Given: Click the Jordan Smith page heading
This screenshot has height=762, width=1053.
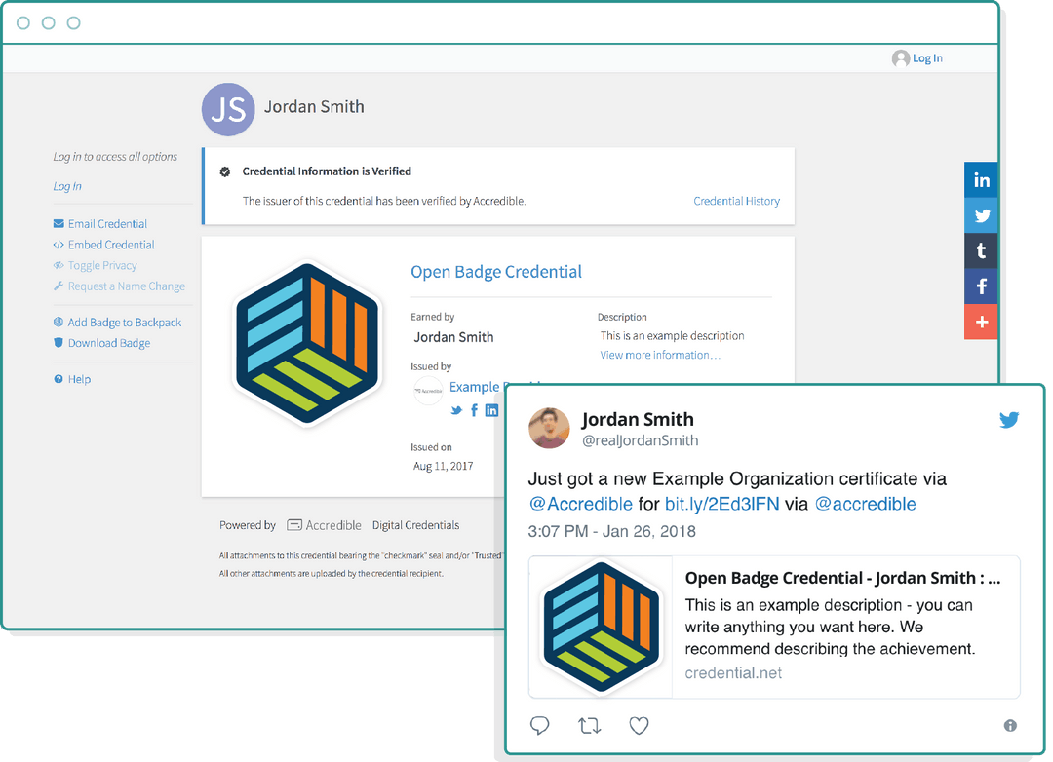Looking at the screenshot, I should [x=314, y=107].
